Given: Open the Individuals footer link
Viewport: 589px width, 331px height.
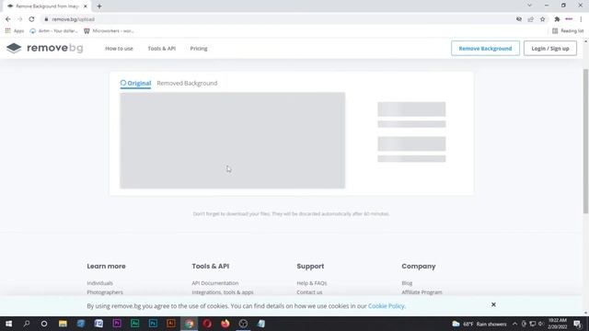Looking at the screenshot, I should pos(100,283).
